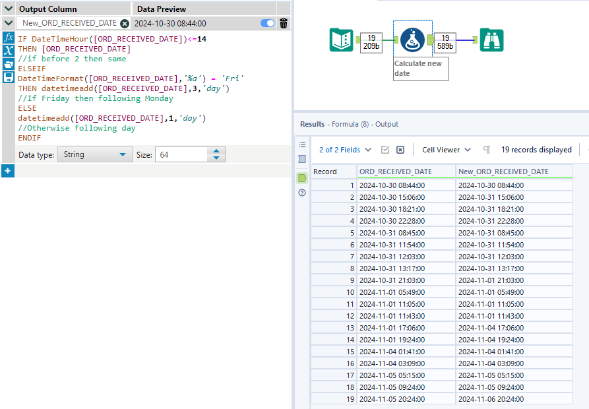Toggle the blue switch beside the Data Preview
589x409 pixels.
pyautogui.click(x=266, y=22)
